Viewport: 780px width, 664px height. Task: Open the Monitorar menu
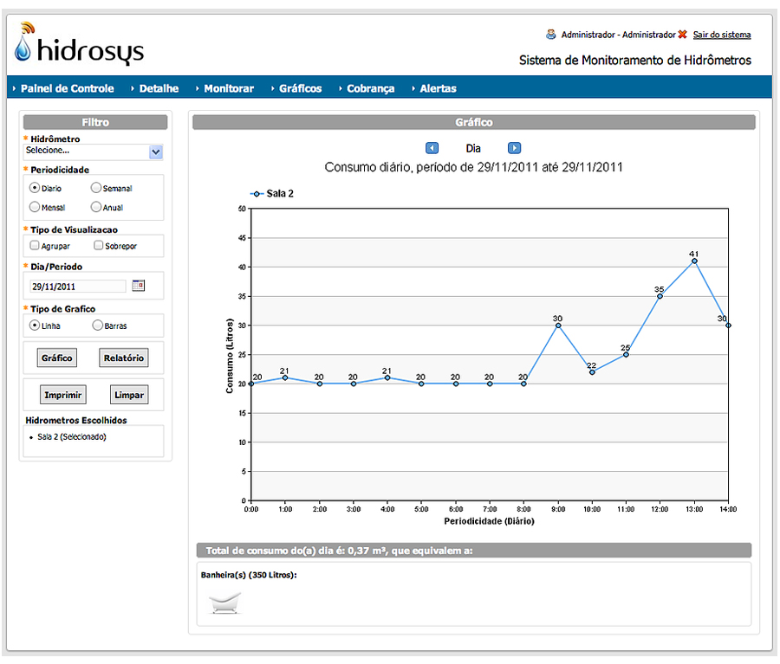(229, 88)
